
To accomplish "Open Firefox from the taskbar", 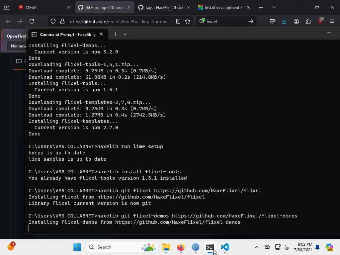I will (x=181, y=247).
